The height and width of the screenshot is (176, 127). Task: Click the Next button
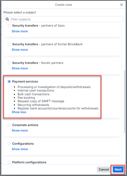pos(118,169)
